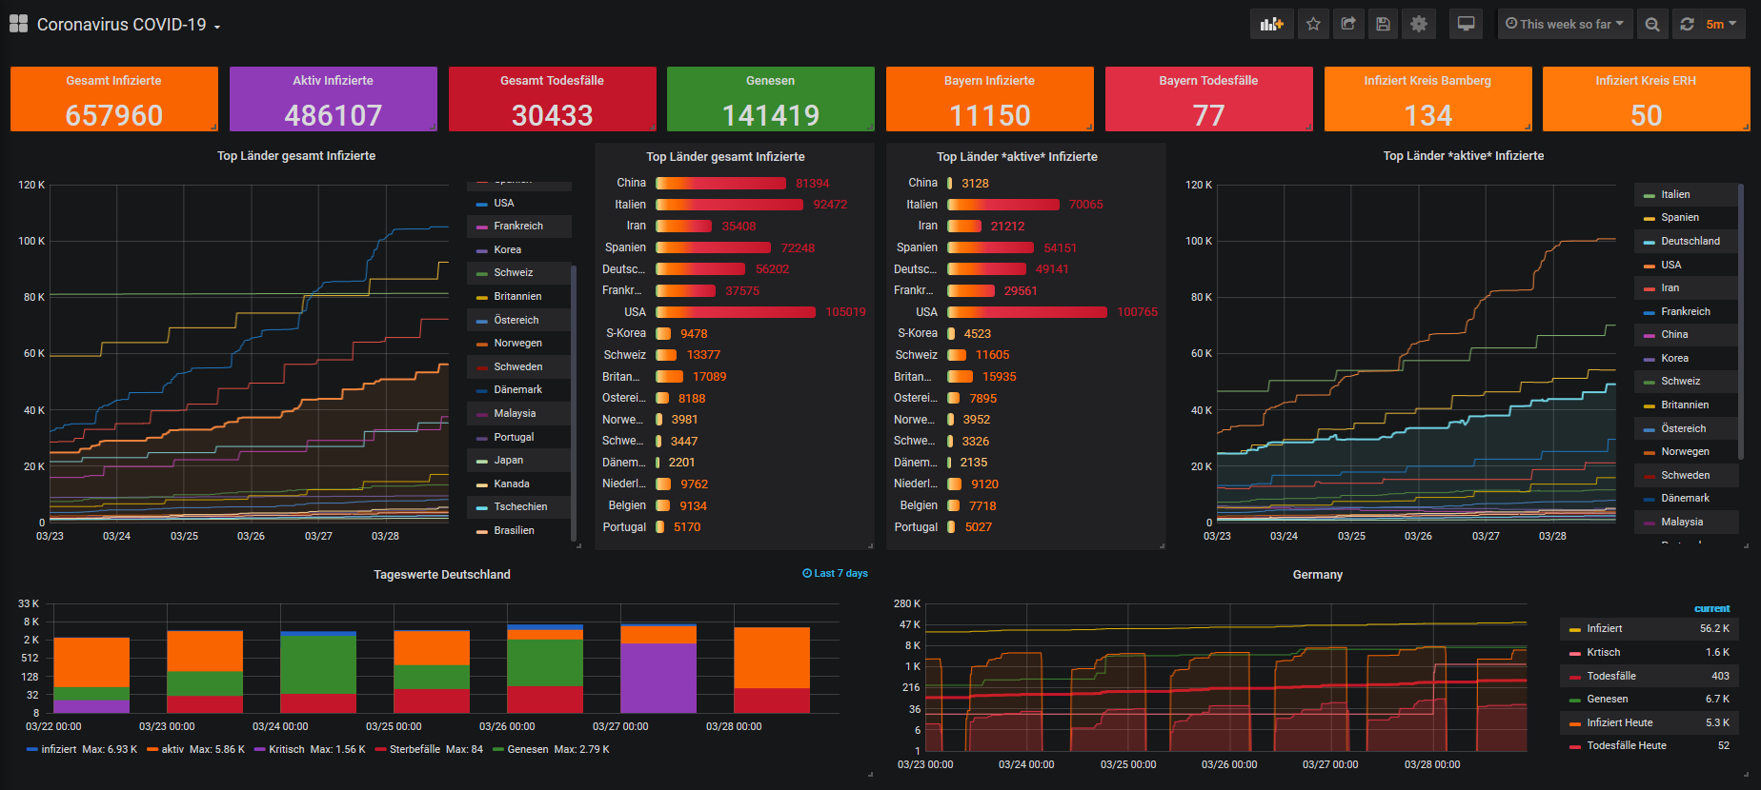Toggle Frankreich series in left legend
The width and height of the screenshot is (1761, 790).
pos(518,226)
